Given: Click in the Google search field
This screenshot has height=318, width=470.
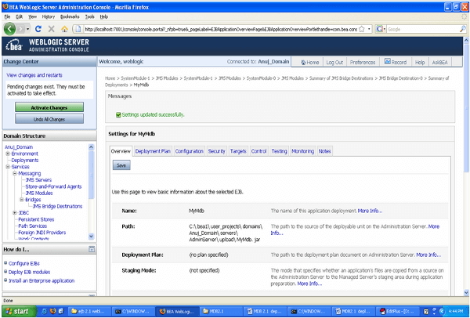Looking at the screenshot, I should [x=423, y=29].
